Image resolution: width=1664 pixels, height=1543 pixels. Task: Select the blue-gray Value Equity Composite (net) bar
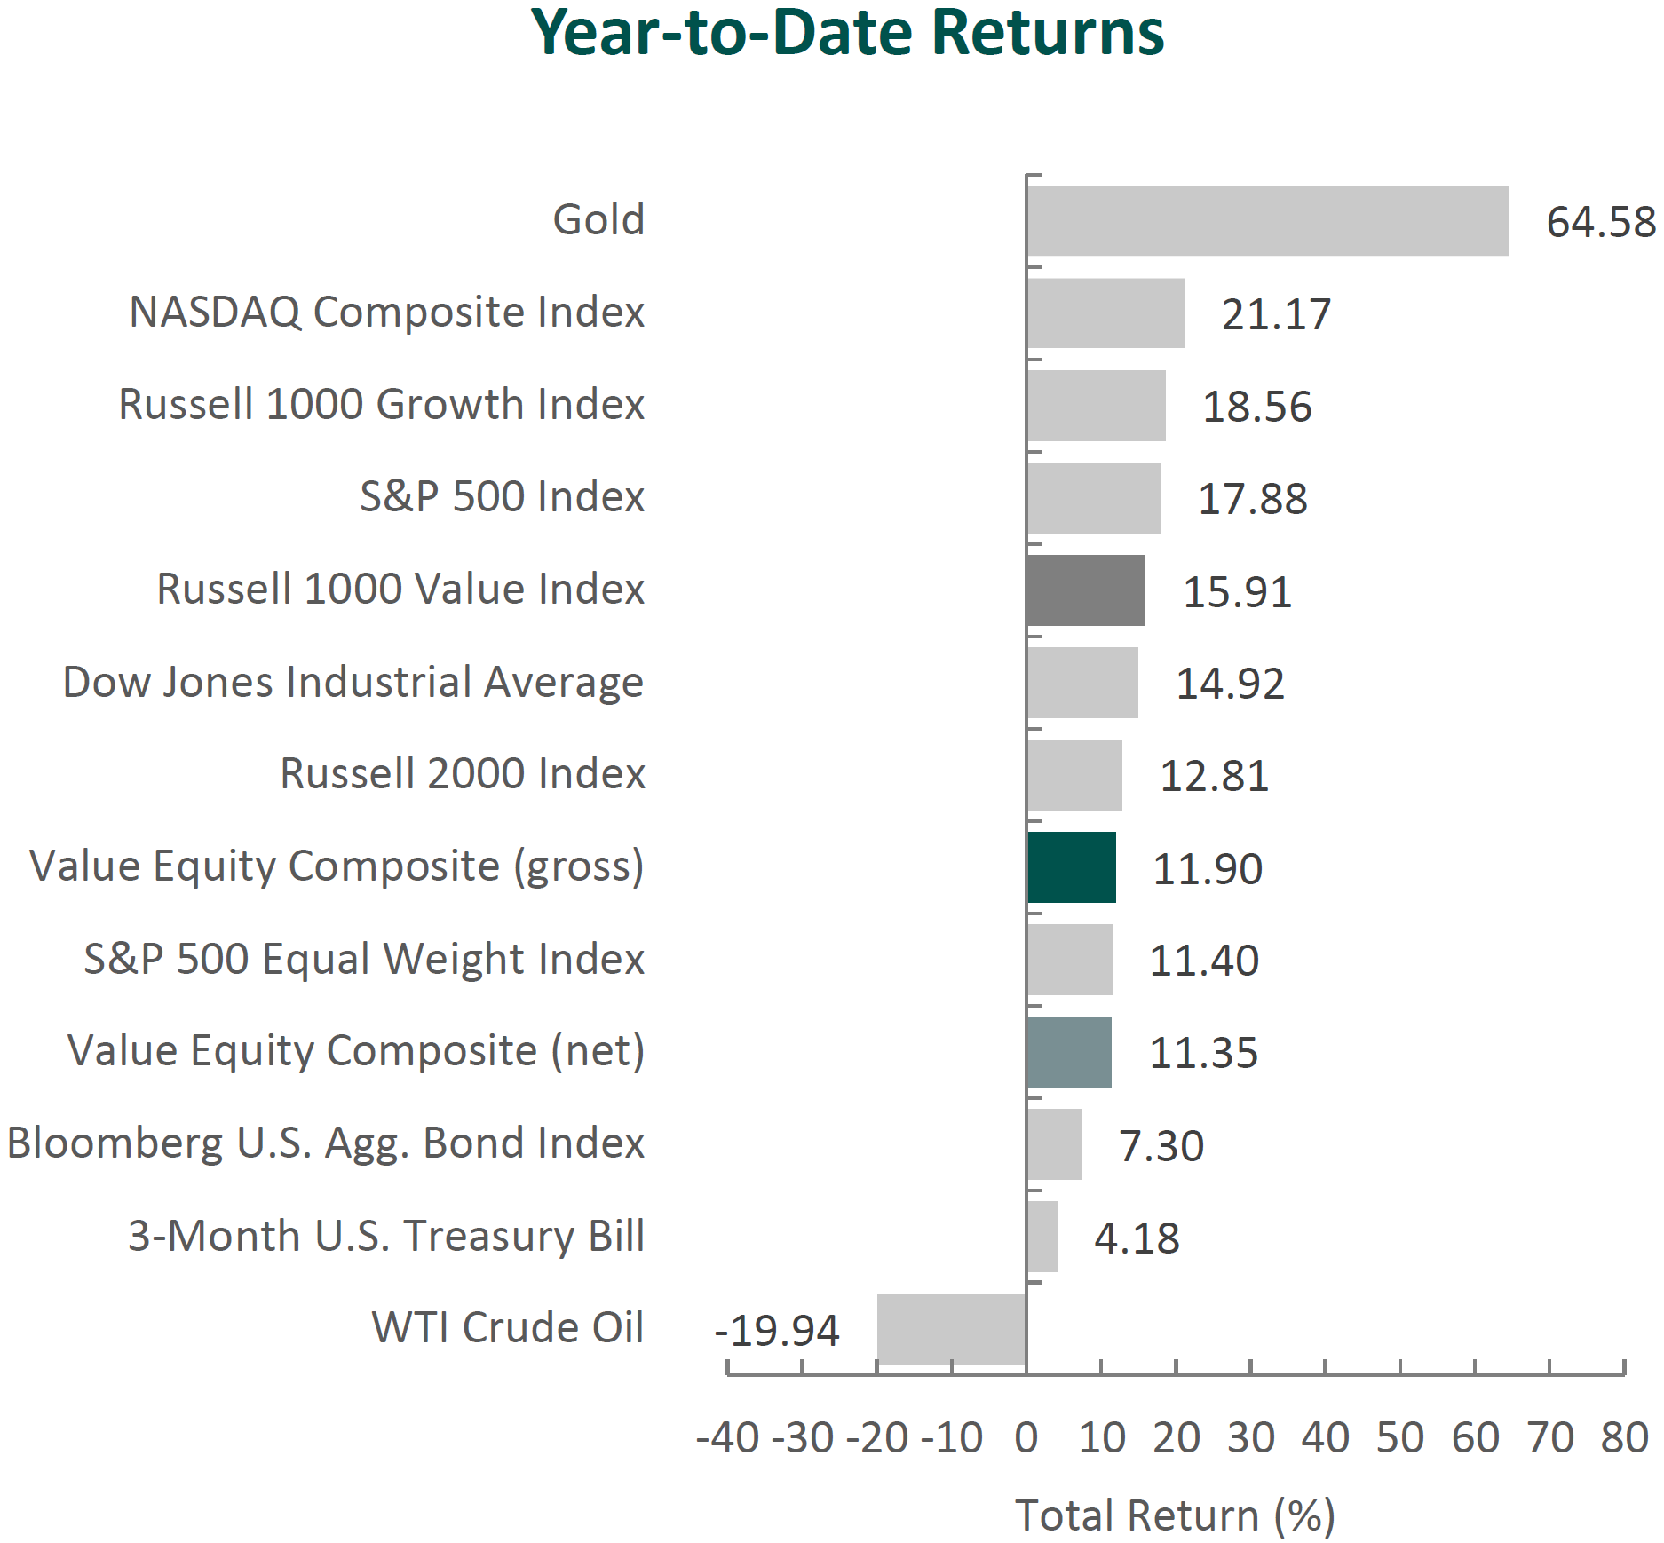point(1069,1052)
